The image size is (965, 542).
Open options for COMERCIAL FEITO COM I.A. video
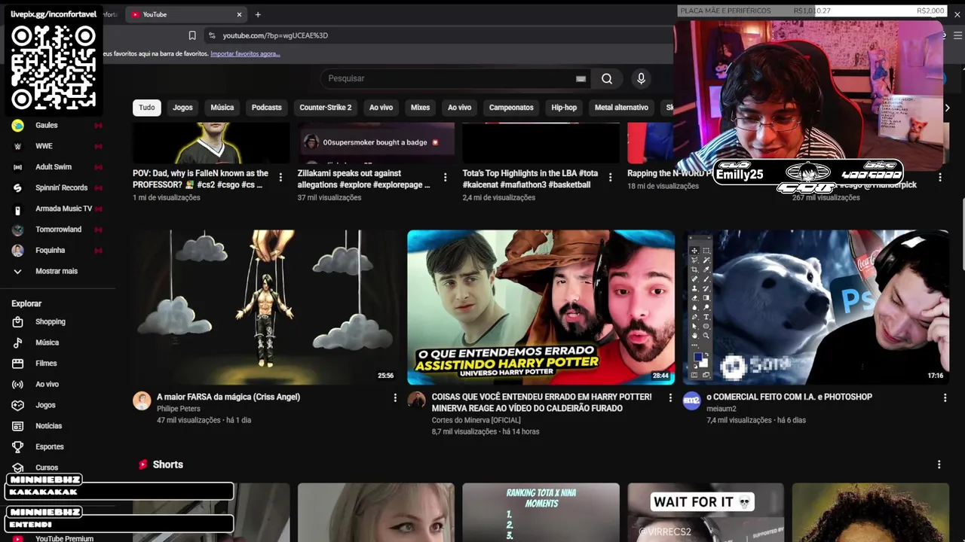pos(945,397)
